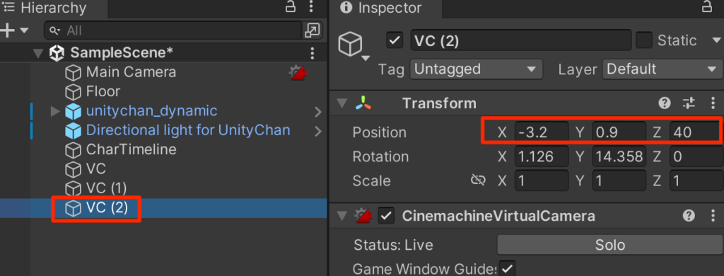Collapse the Transform component foldout
This screenshot has width=724, height=276.
click(x=342, y=103)
